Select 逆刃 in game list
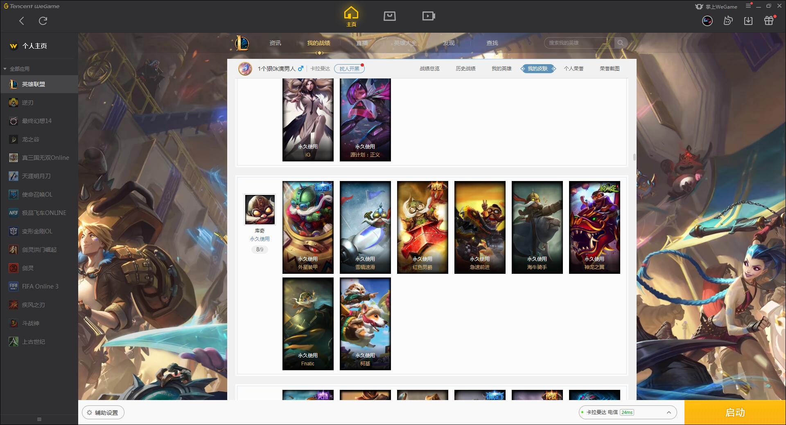 pyautogui.click(x=39, y=103)
